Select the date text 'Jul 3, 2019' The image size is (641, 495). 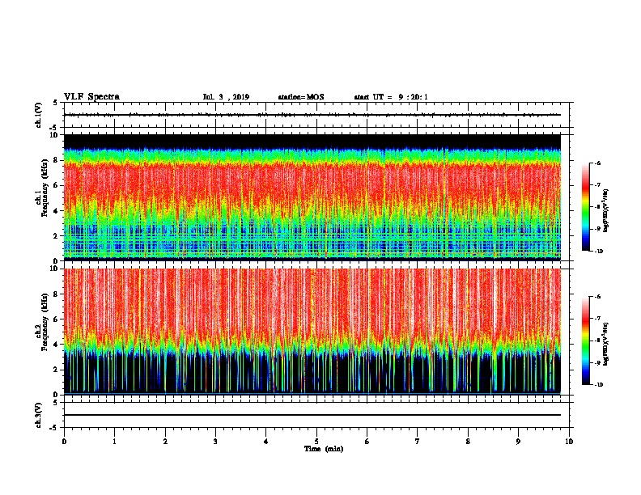226,97
